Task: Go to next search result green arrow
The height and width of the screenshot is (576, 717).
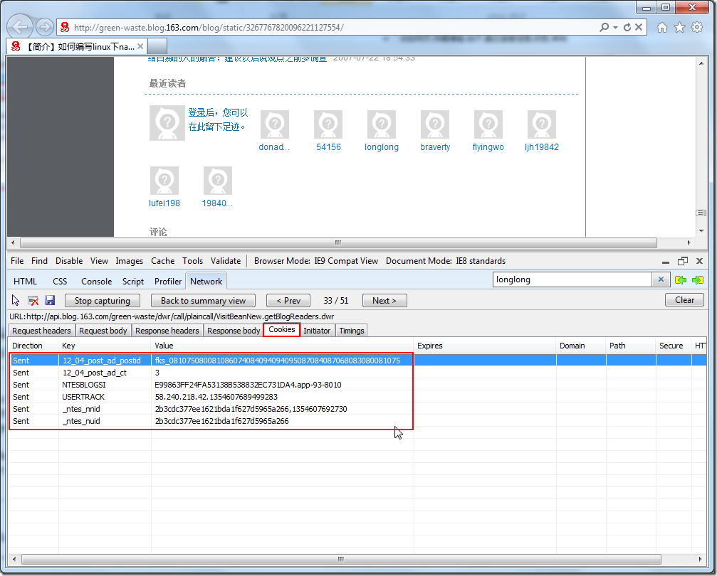Action: tap(697, 279)
